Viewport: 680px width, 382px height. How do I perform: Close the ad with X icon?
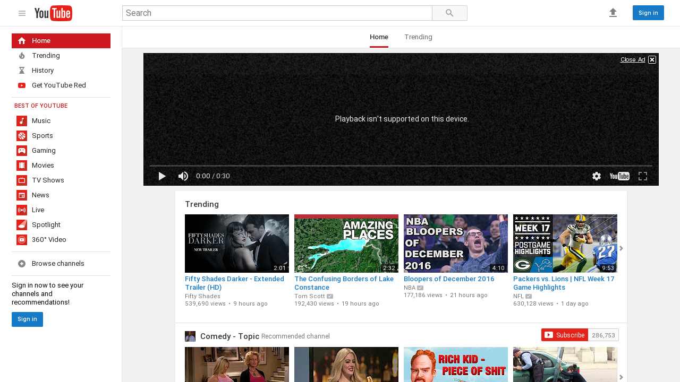click(x=652, y=59)
